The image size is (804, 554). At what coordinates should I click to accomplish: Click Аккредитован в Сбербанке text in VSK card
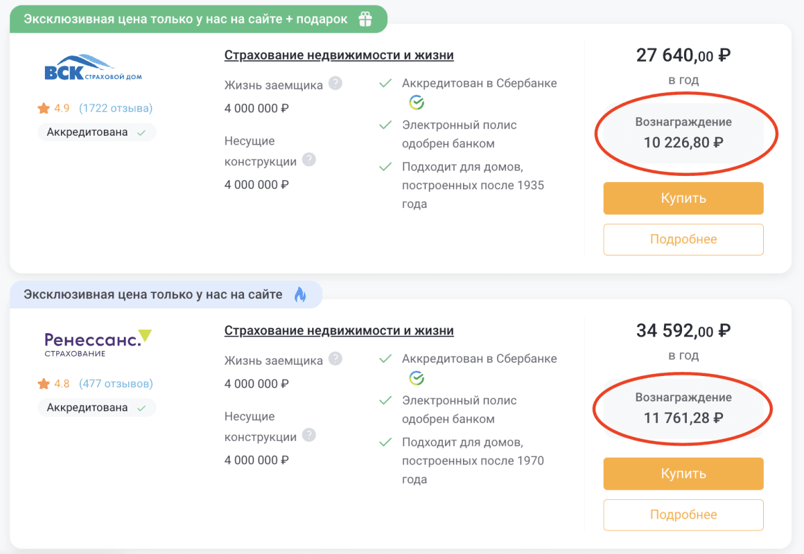[480, 84]
